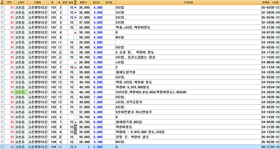Sort by the 등록일 header
280x149 pixels.
point(266,2)
